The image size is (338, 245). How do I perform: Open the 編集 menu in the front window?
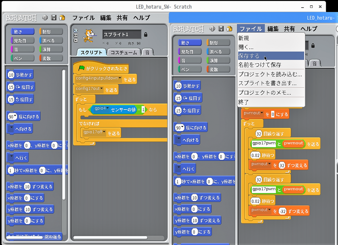coord(273,29)
